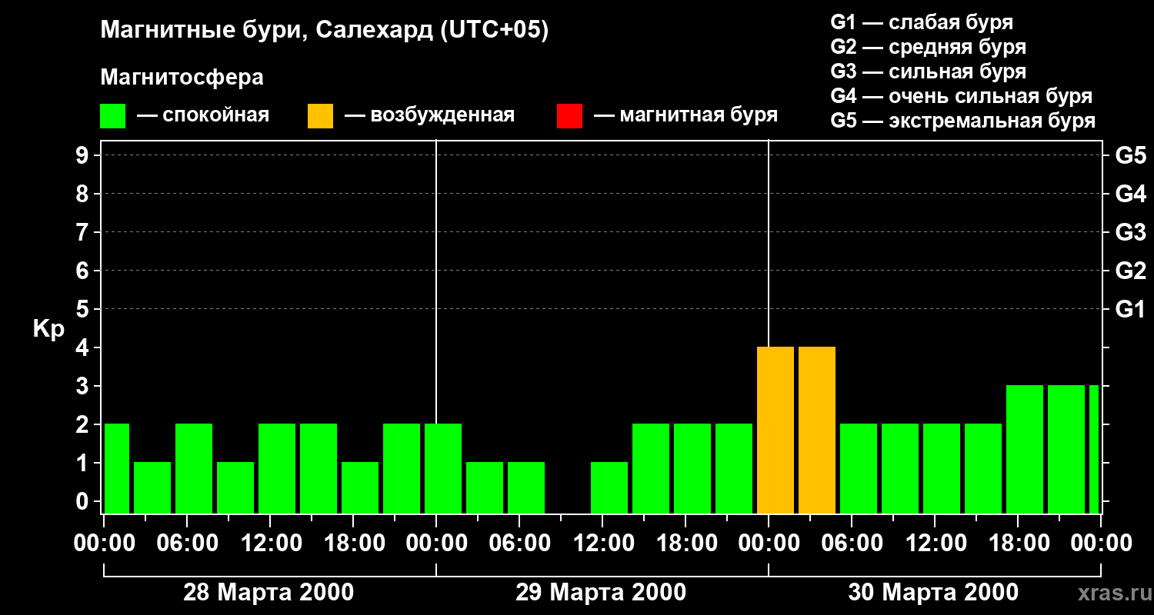
Task: Click the second orange Kp 4 bar on 30 March
Action: (x=817, y=430)
